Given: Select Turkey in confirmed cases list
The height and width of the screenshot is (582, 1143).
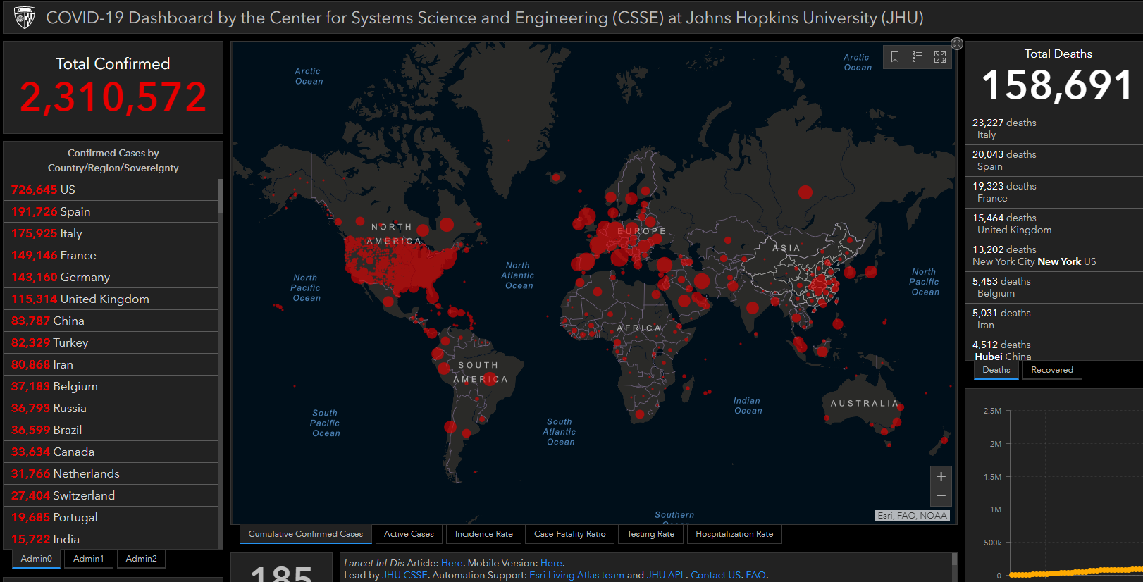Looking at the screenshot, I should [x=111, y=342].
